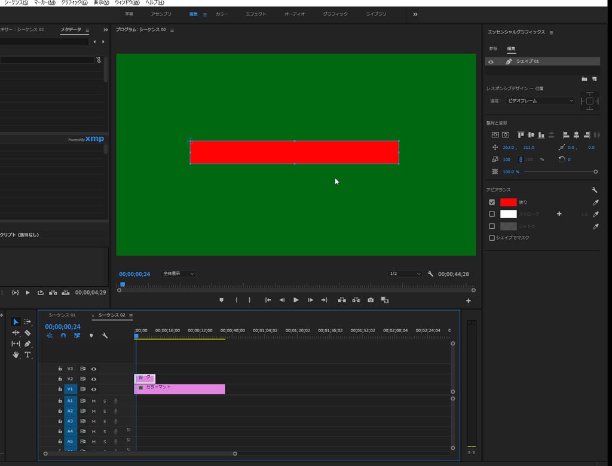
Task: Switch to the エフェクト workspace tab
Action: click(256, 14)
